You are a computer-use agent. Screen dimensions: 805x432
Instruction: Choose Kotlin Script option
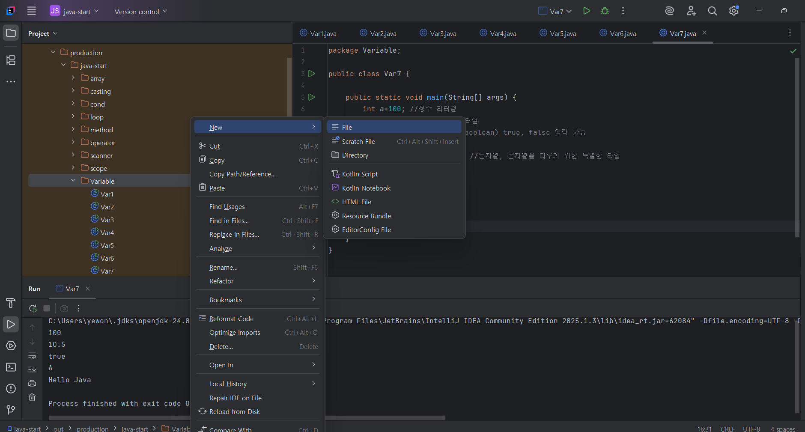(x=394, y=174)
